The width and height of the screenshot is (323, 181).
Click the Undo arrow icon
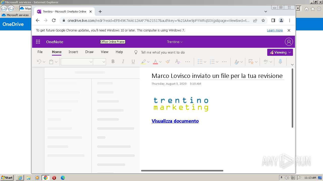pos(39,62)
